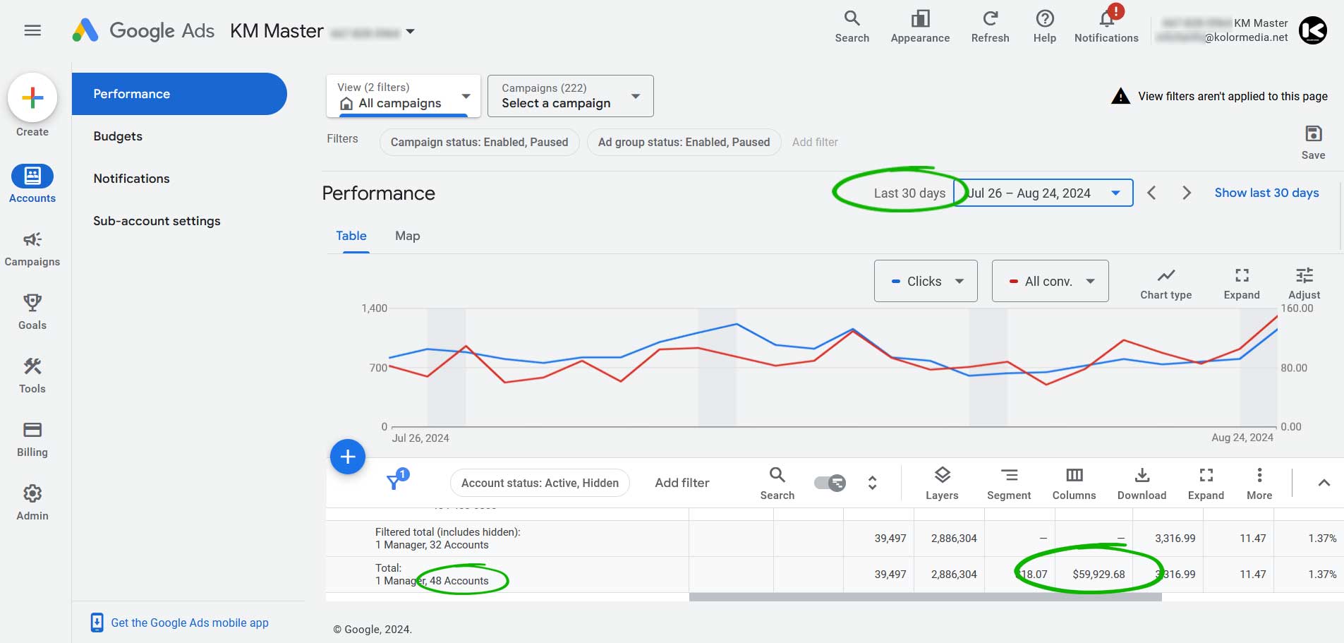1344x643 pixels.
Task: Search within the accounts table
Action: pos(777,483)
